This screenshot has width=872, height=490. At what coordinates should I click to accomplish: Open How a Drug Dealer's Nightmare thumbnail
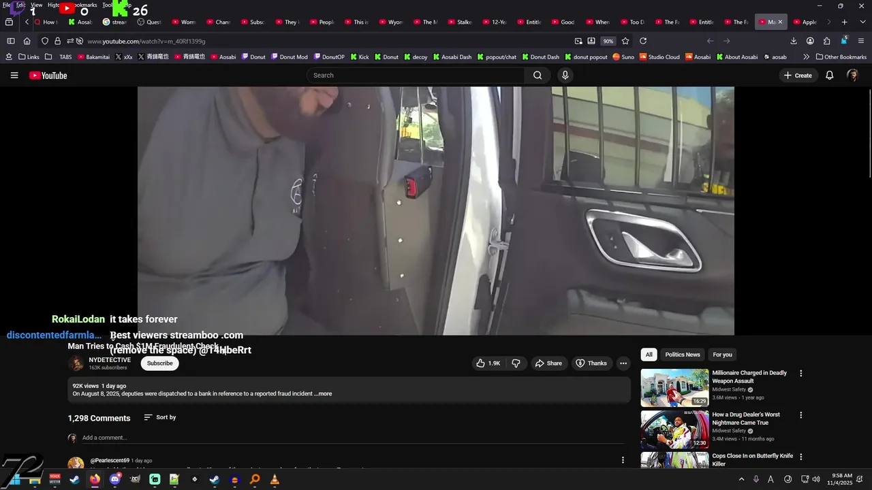[x=674, y=429]
